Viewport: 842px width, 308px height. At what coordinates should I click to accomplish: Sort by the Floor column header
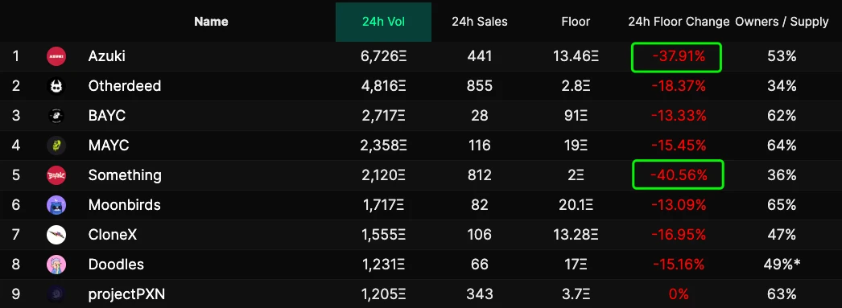pos(576,22)
